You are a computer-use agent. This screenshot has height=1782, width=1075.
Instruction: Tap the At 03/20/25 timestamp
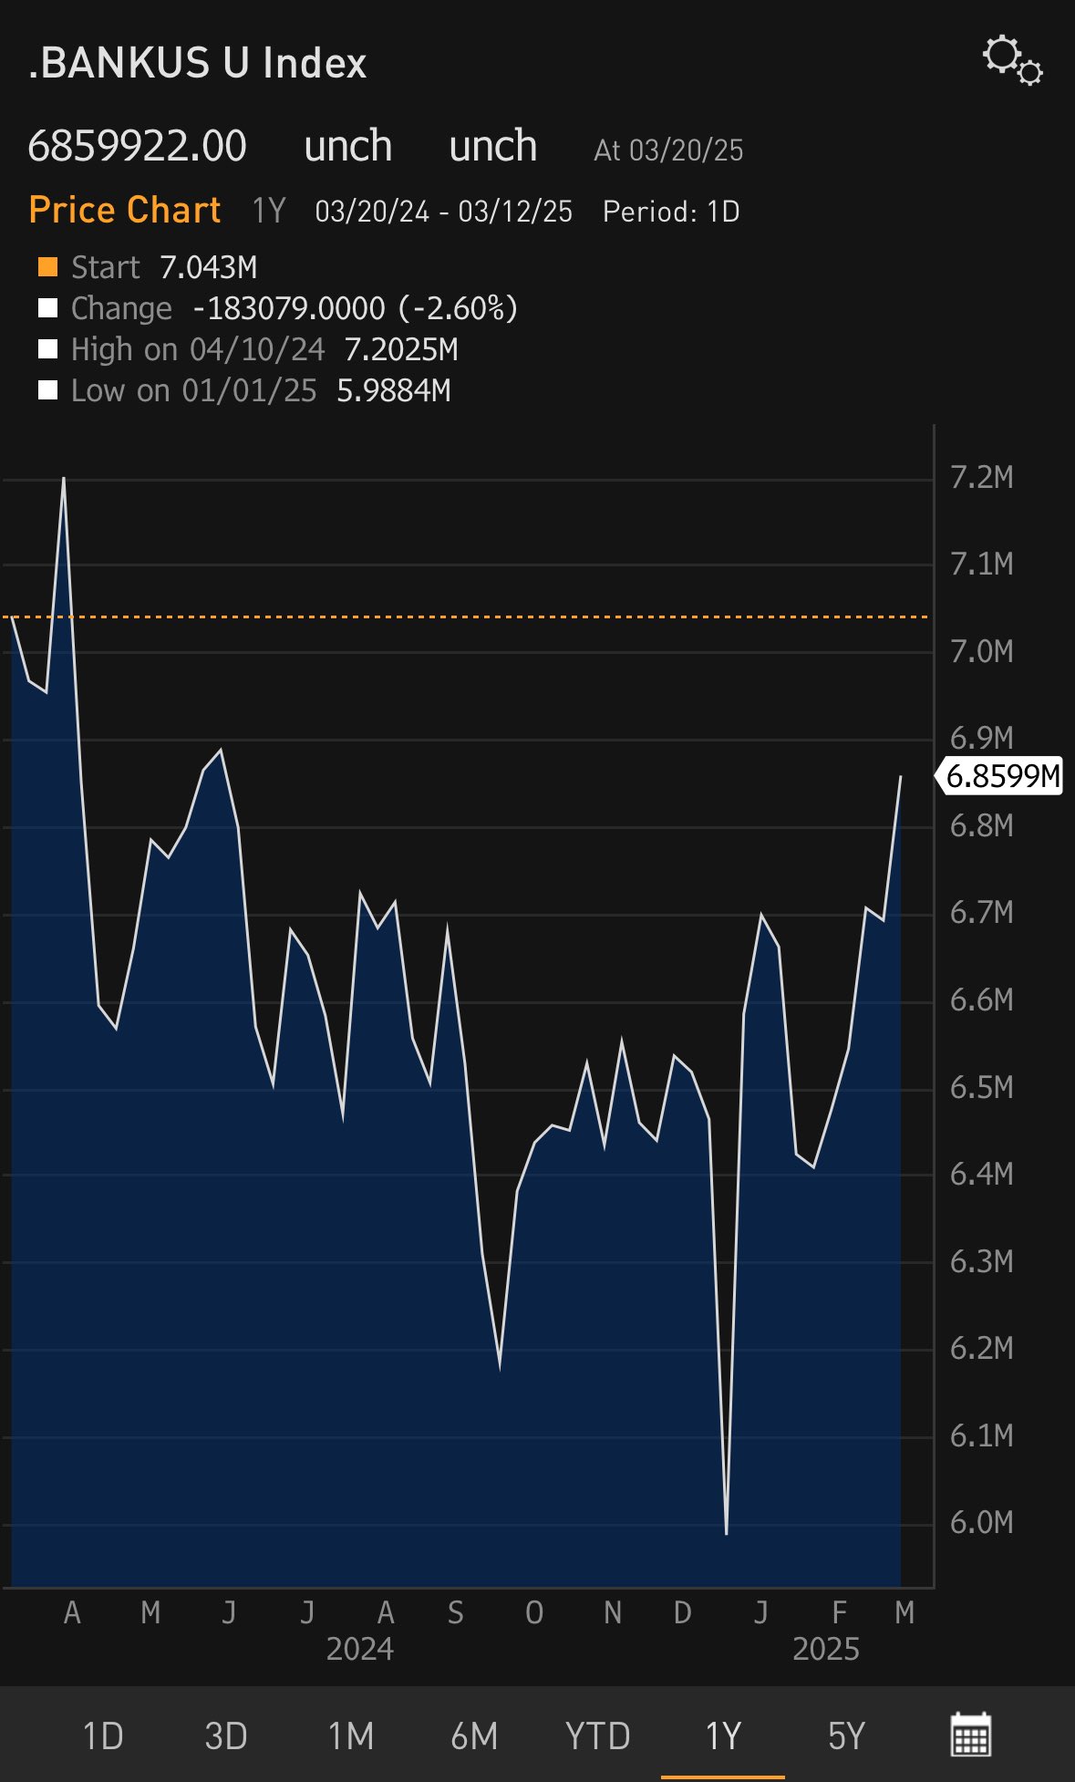coord(668,150)
